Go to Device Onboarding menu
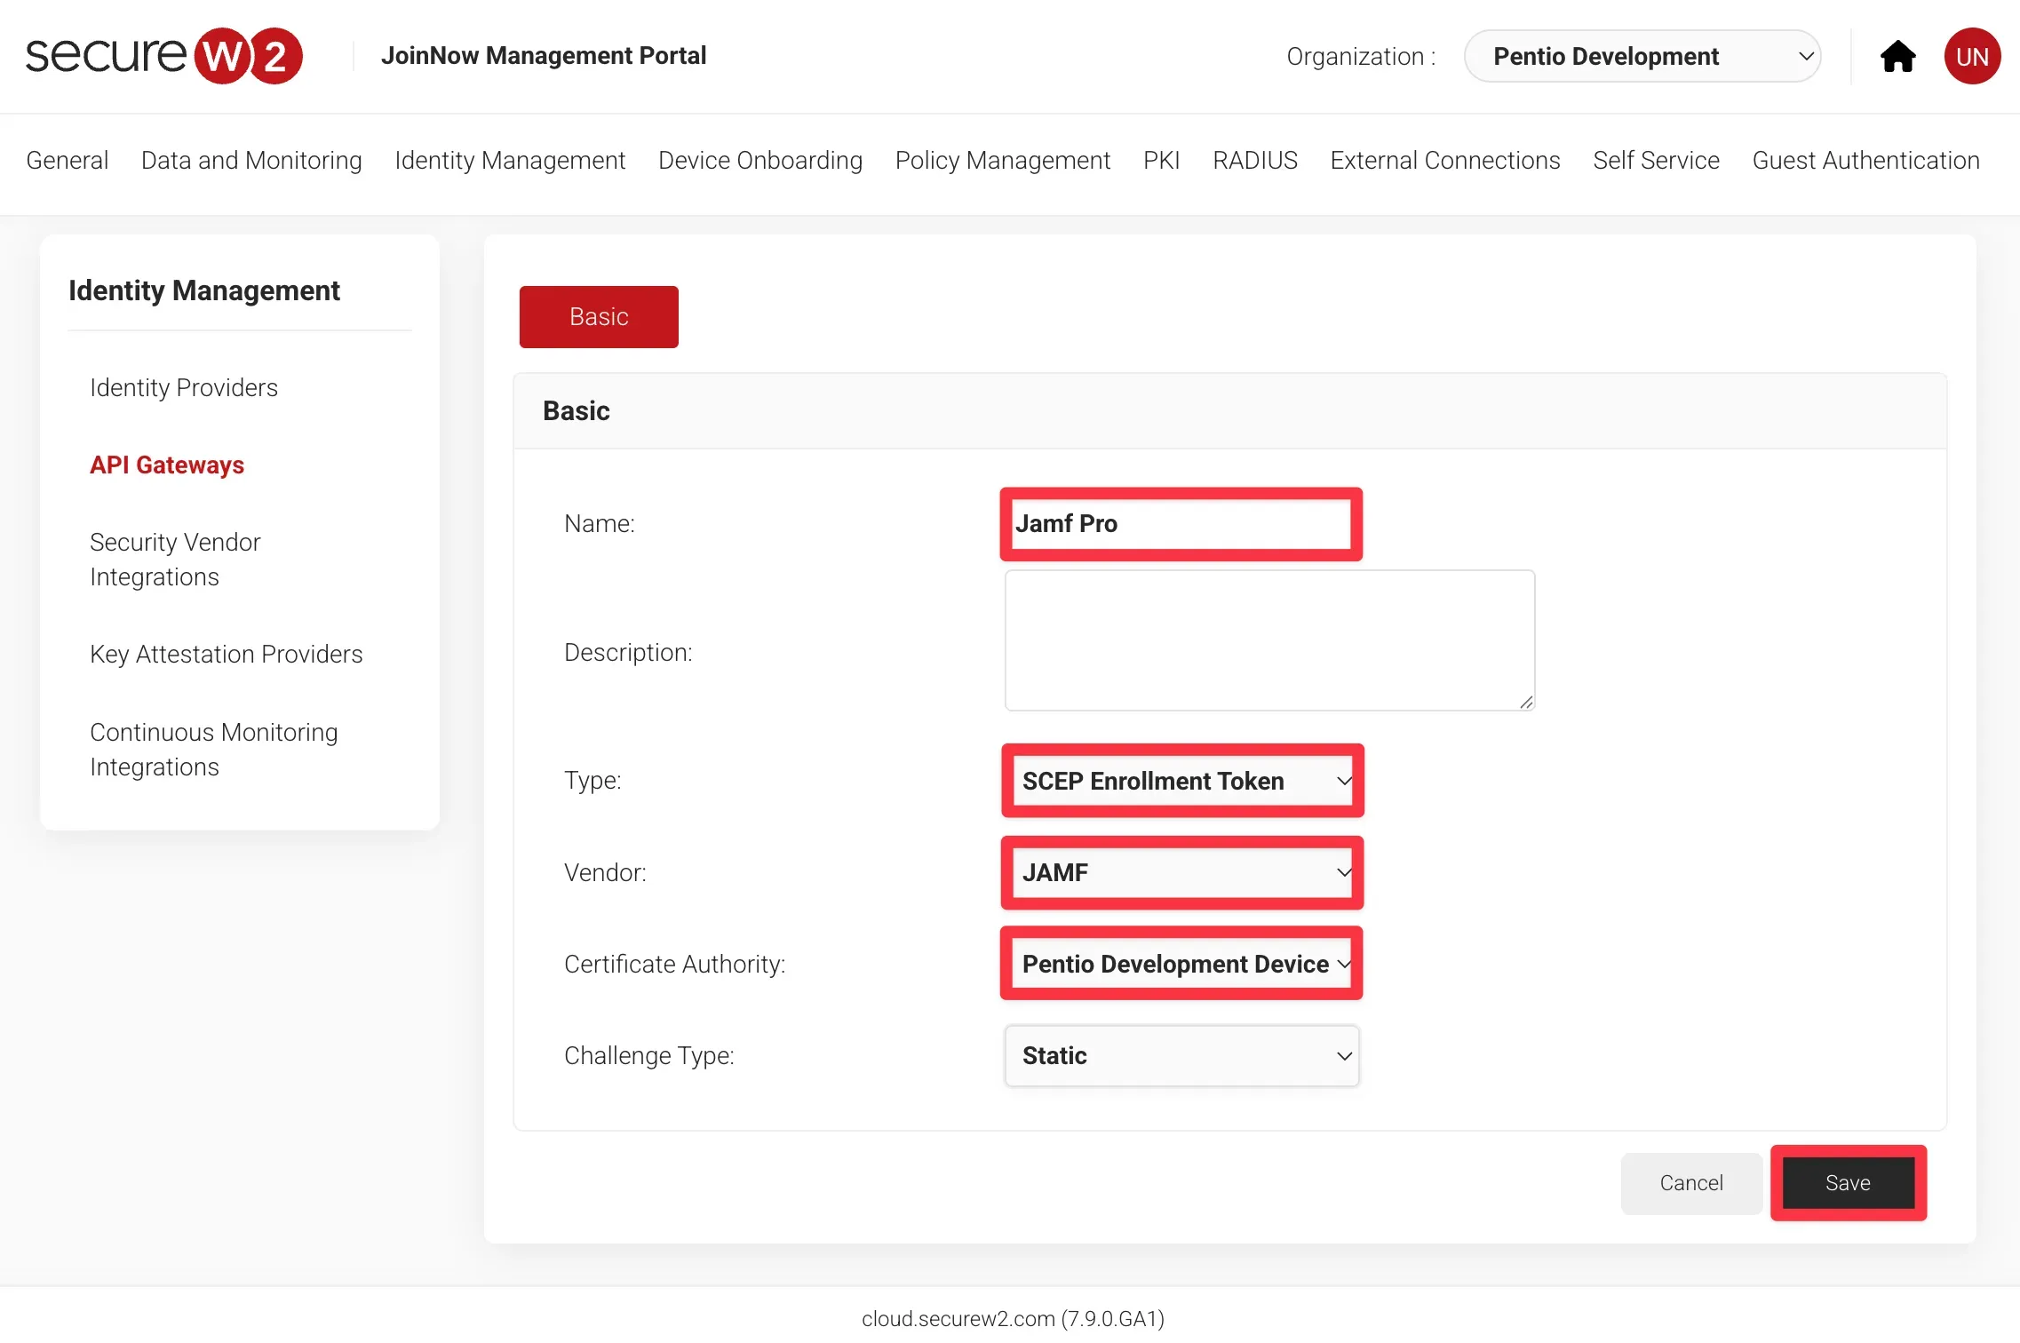This screenshot has width=2020, height=1343. (x=759, y=160)
